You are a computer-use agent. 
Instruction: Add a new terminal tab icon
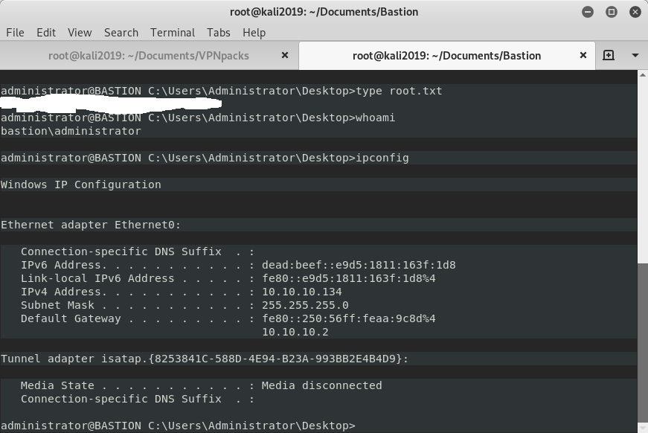[609, 55]
